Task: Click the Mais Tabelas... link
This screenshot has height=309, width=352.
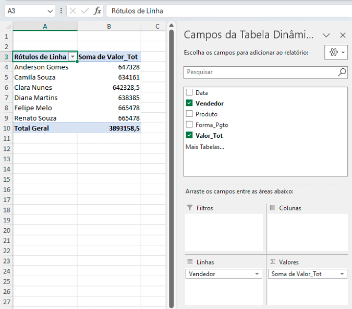Action: click(205, 147)
